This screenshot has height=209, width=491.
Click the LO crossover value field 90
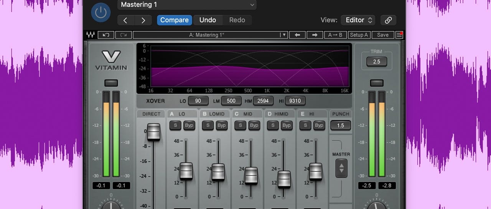tap(198, 101)
